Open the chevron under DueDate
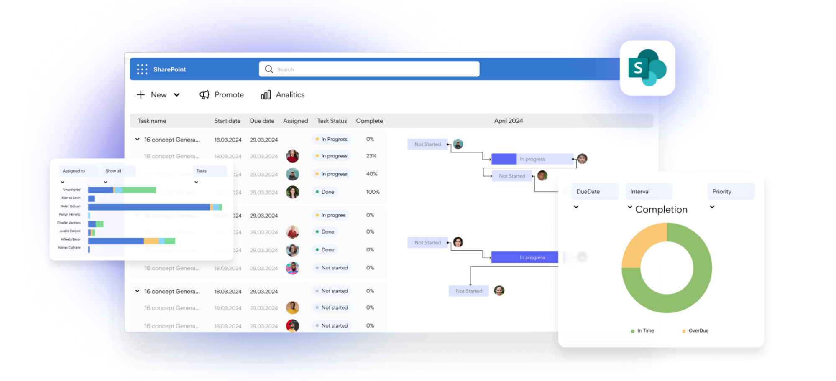Viewport: 836px width, 381px height. pos(576,207)
